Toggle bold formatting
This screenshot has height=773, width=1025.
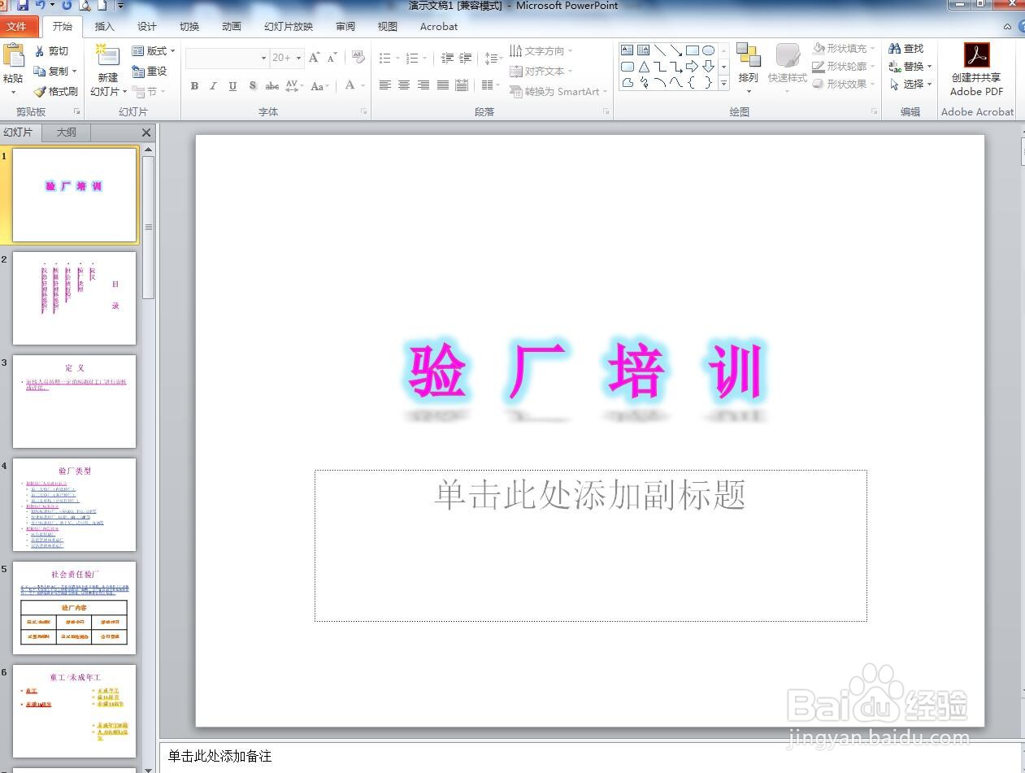pyautogui.click(x=194, y=85)
